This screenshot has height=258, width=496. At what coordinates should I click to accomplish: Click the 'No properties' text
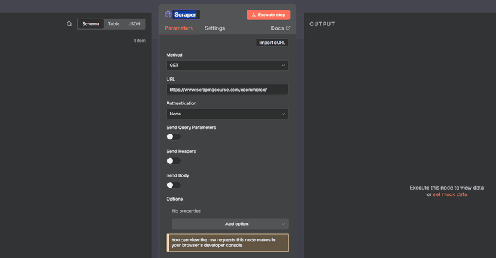tap(186, 211)
